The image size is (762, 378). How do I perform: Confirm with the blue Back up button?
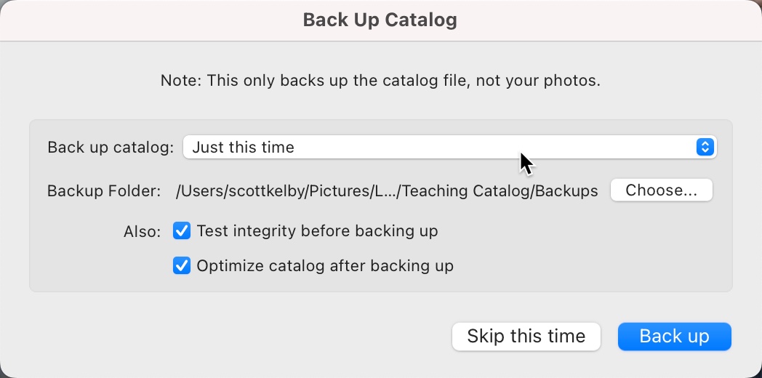point(674,337)
